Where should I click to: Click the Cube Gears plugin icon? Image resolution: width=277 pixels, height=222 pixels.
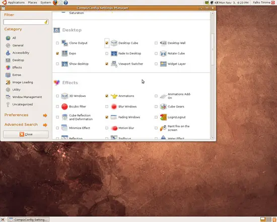(163, 106)
